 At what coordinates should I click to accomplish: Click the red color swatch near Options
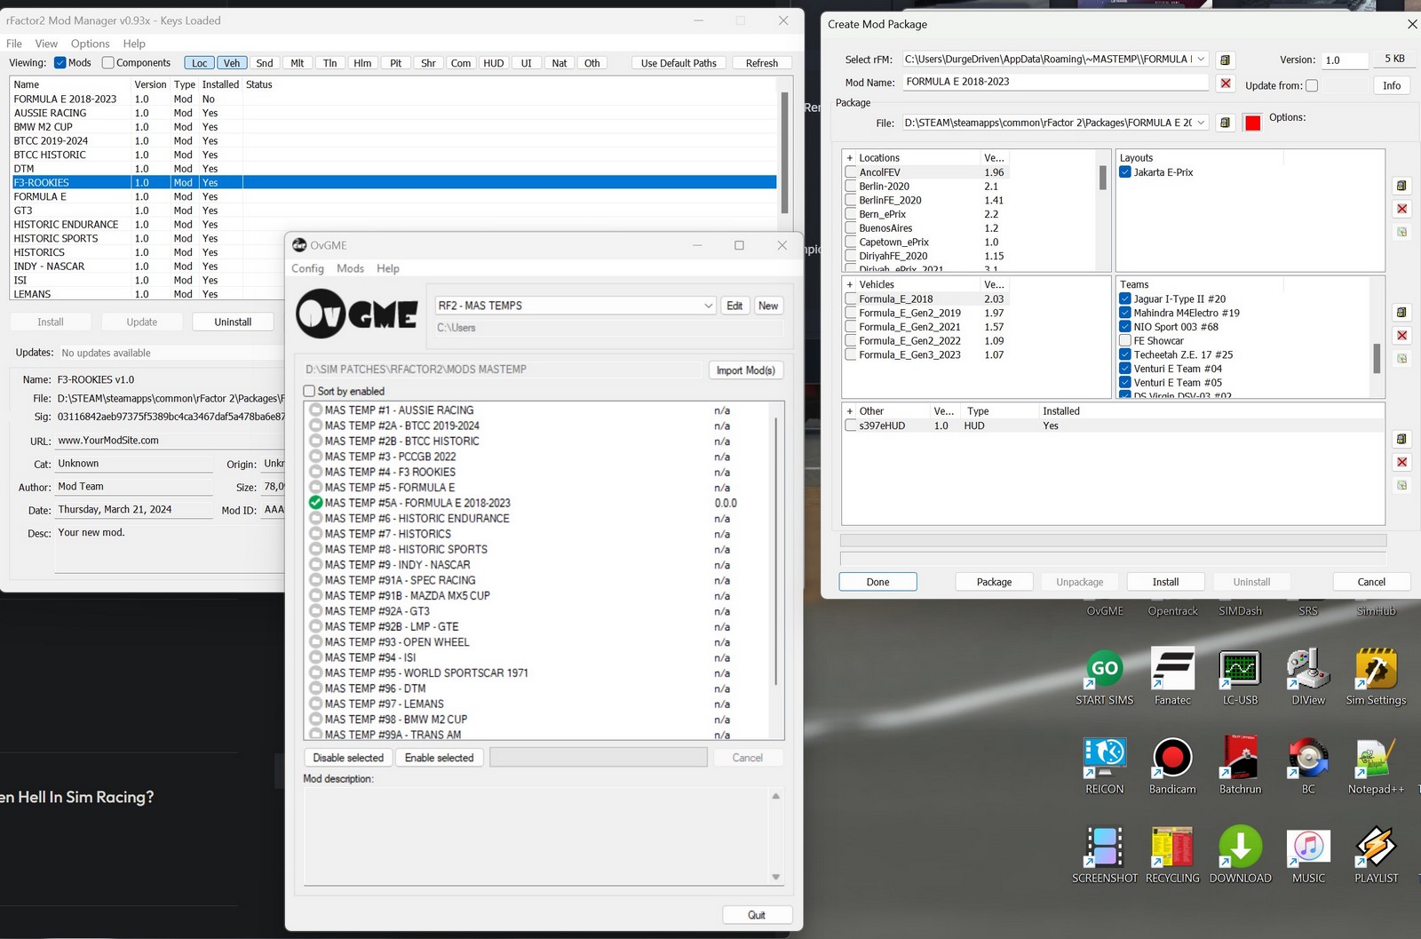1252,123
